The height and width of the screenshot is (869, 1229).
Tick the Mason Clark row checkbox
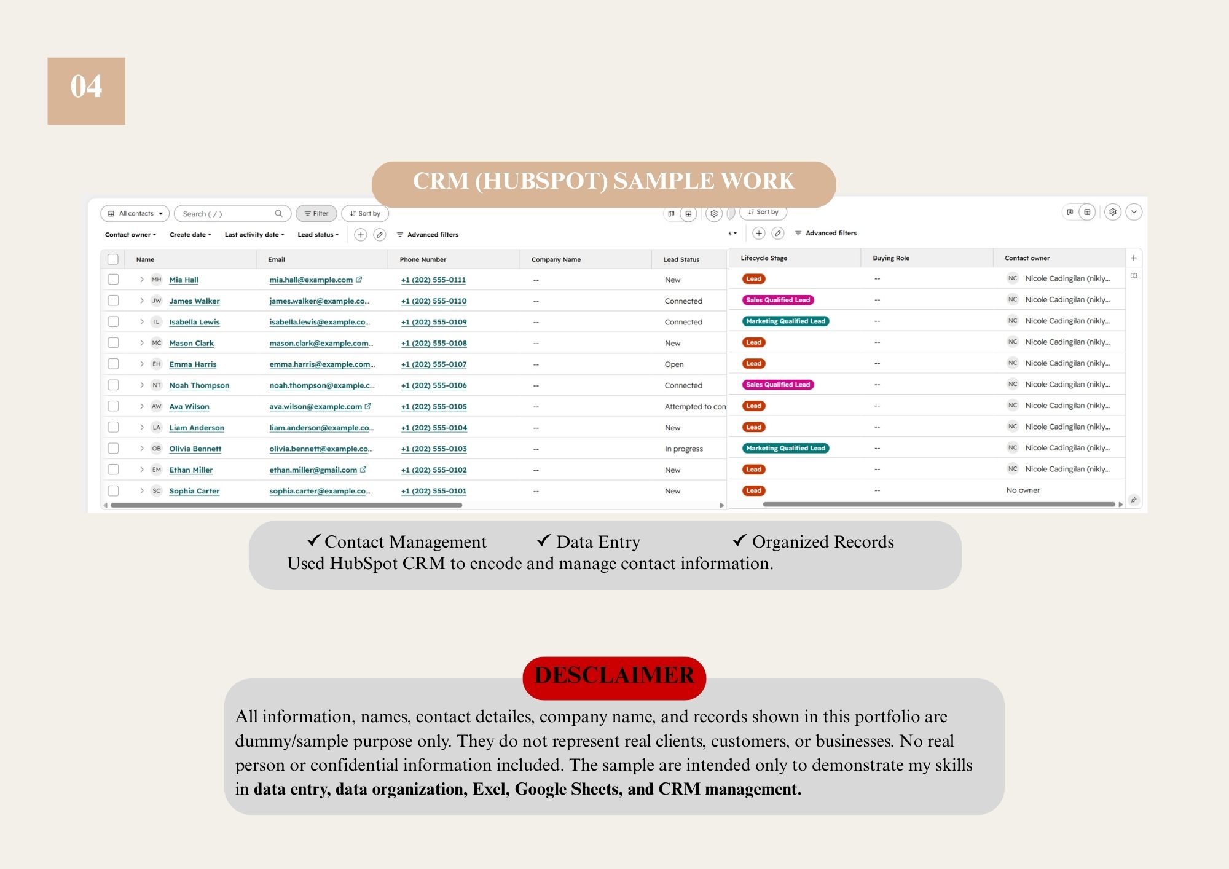[113, 343]
